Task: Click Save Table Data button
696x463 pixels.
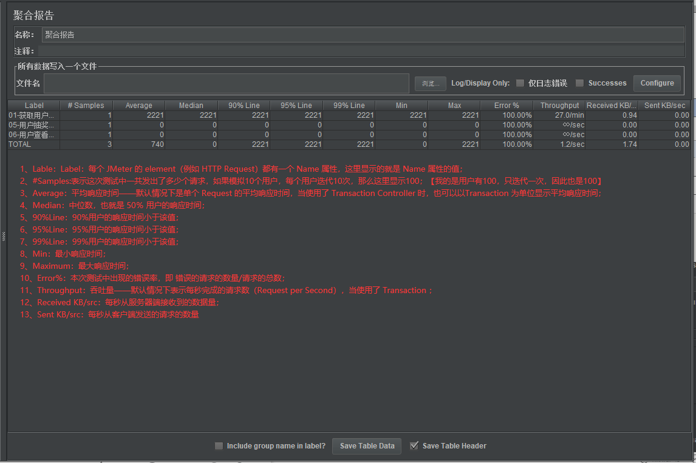Action: click(367, 445)
